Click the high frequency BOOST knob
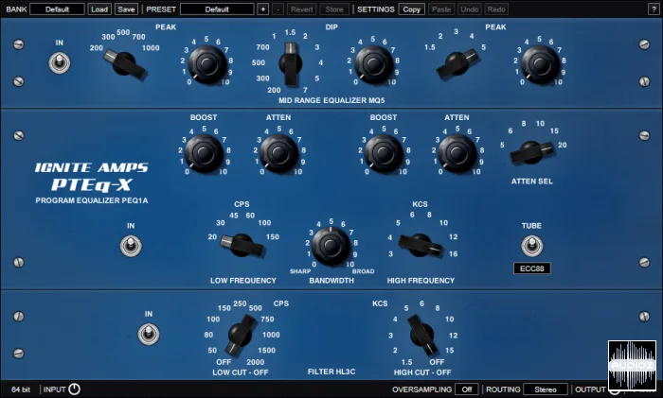This screenshot has width=663, height=398. pos(384,153)
